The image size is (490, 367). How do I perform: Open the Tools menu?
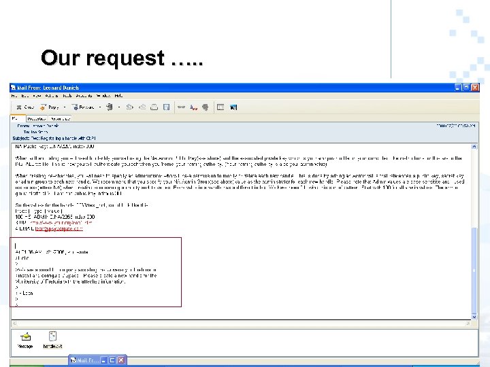pos(67,96)
